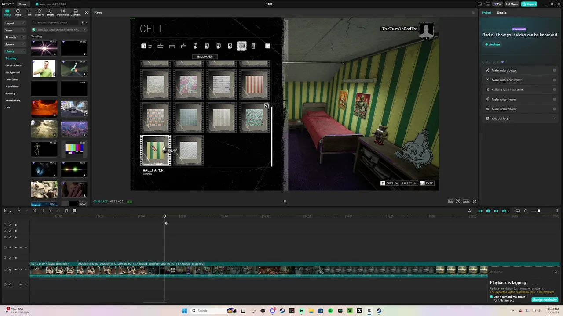Click the Export button
The width and height of the screenshot is (563, 316).
529,4
